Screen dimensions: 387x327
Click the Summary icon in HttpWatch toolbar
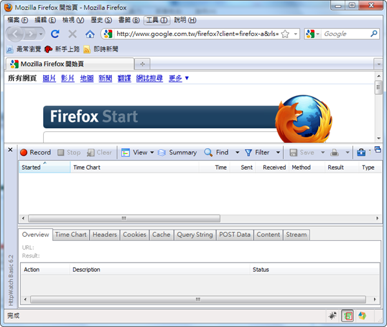(x=163, y=153)
